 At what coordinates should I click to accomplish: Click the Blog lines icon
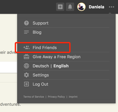(x=26, y=32)
